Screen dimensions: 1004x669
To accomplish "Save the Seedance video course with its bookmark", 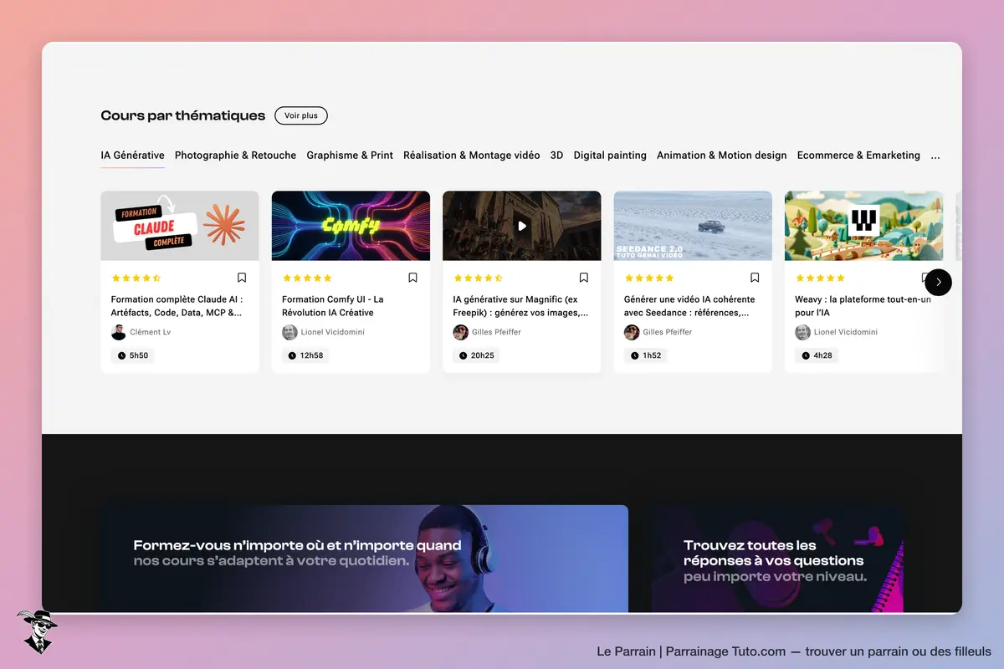I will click(755, 278).
